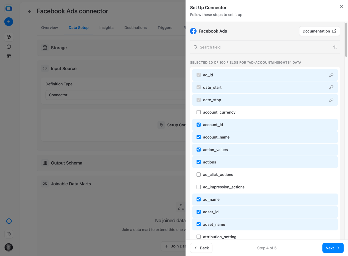Click the app logo icon in sidebar
The width and height of the screenshot is (348, 256).
(9, 9)
